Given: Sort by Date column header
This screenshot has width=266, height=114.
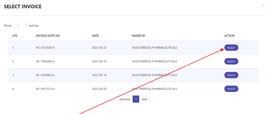Looking at the screenshot, I should (95, 36).
